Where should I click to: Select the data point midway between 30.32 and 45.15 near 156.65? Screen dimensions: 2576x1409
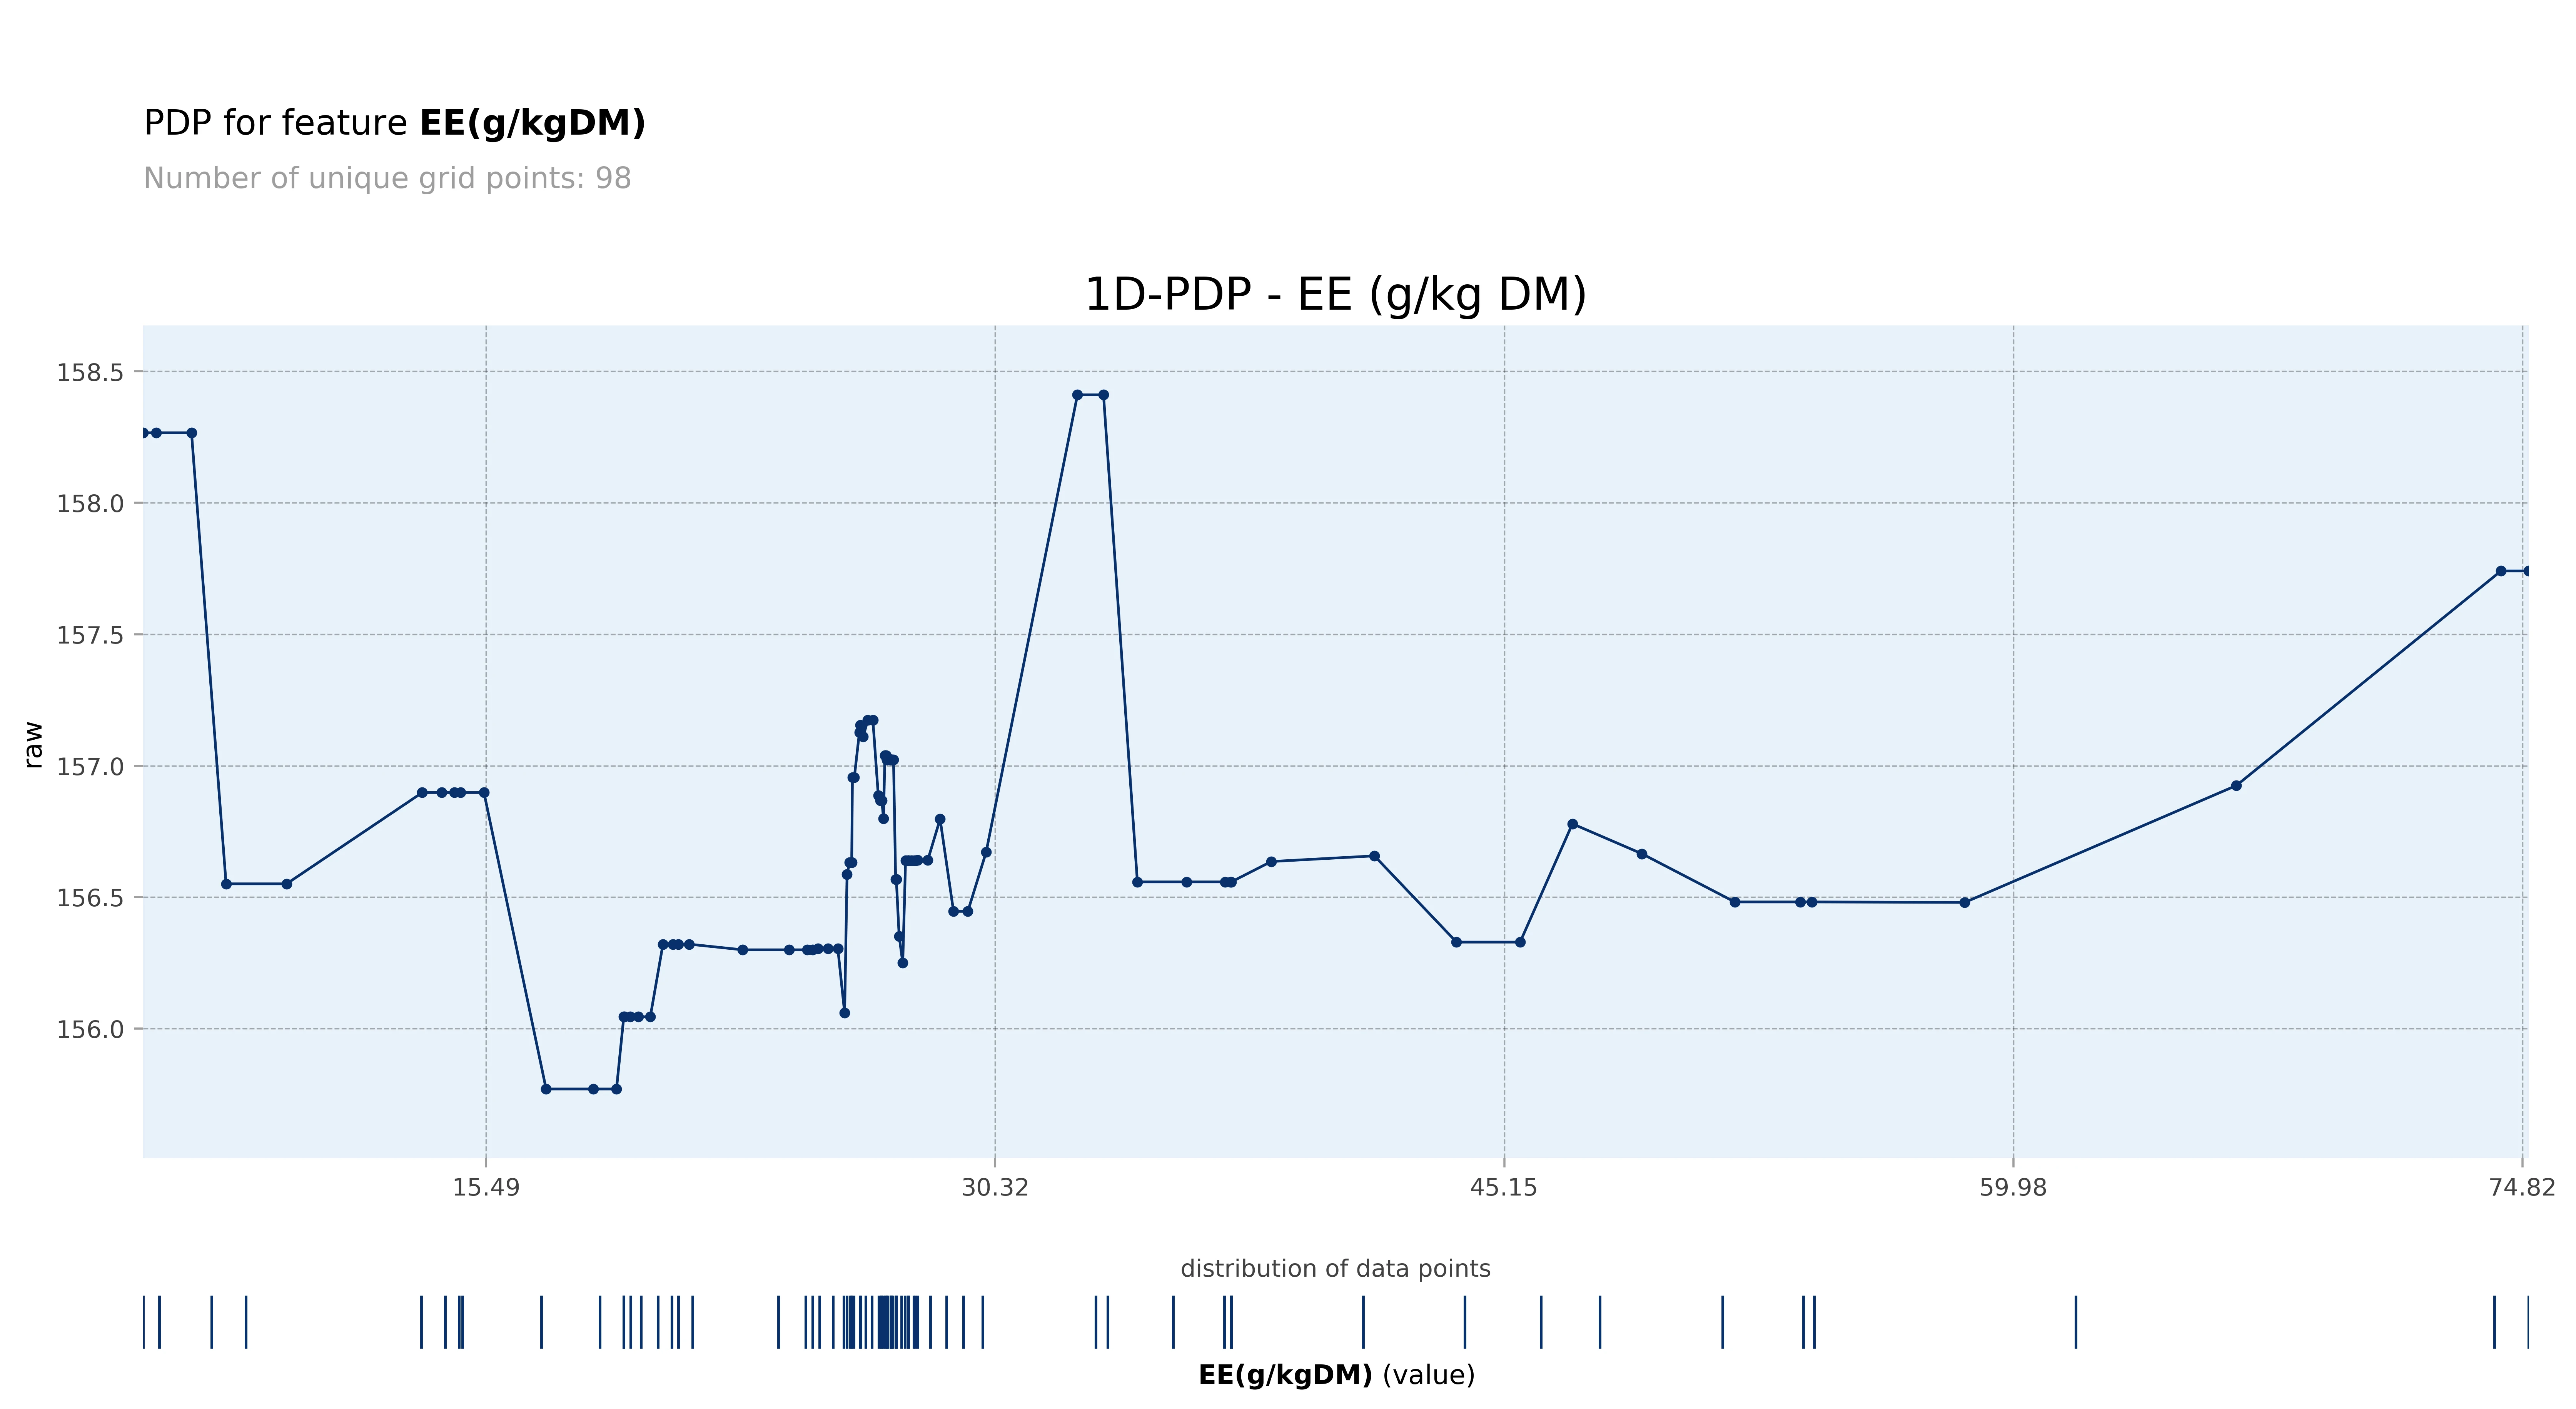coord(1374,856)
